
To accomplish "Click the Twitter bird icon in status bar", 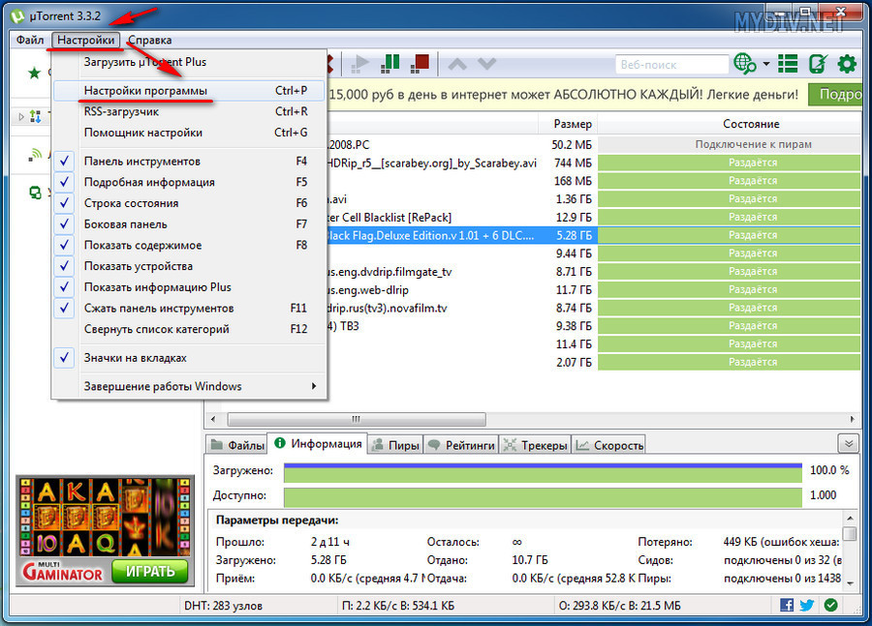I will pos(807,605).
